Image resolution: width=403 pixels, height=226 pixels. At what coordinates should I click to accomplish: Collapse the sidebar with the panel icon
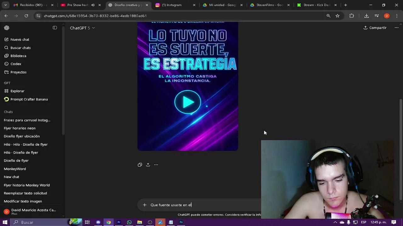pyautogui.click(x=55, y=28)
